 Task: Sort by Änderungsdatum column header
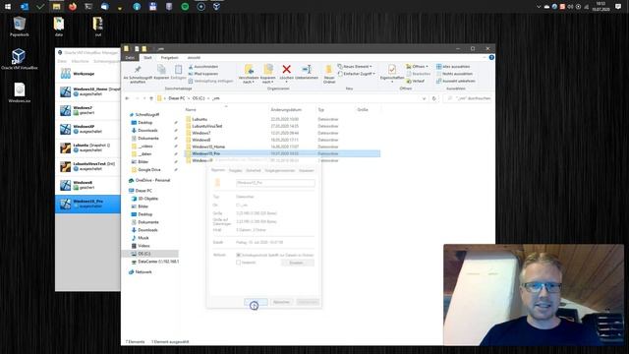[x=286, y=109]
